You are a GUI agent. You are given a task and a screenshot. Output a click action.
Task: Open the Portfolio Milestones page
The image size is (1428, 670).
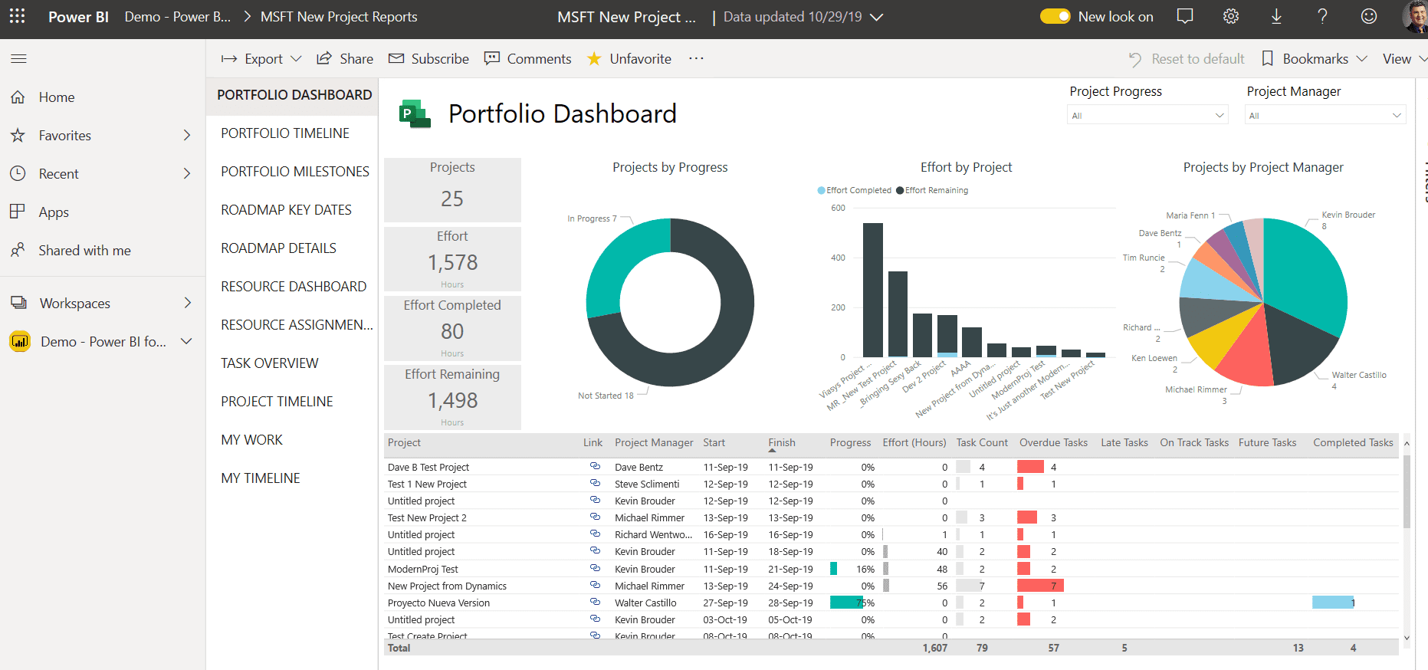[295, 172]
